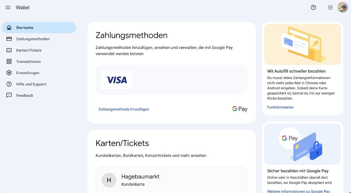This screenshot has height=193, width=351.
Task: Open the Transaktionen menu entry
Action: 29,61
